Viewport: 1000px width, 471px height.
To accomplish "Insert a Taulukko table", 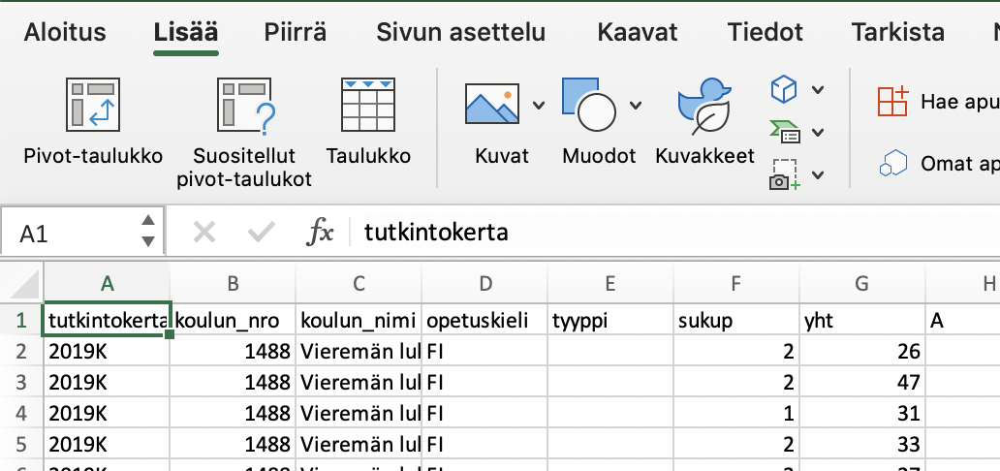I will click(x=368, y=118).
